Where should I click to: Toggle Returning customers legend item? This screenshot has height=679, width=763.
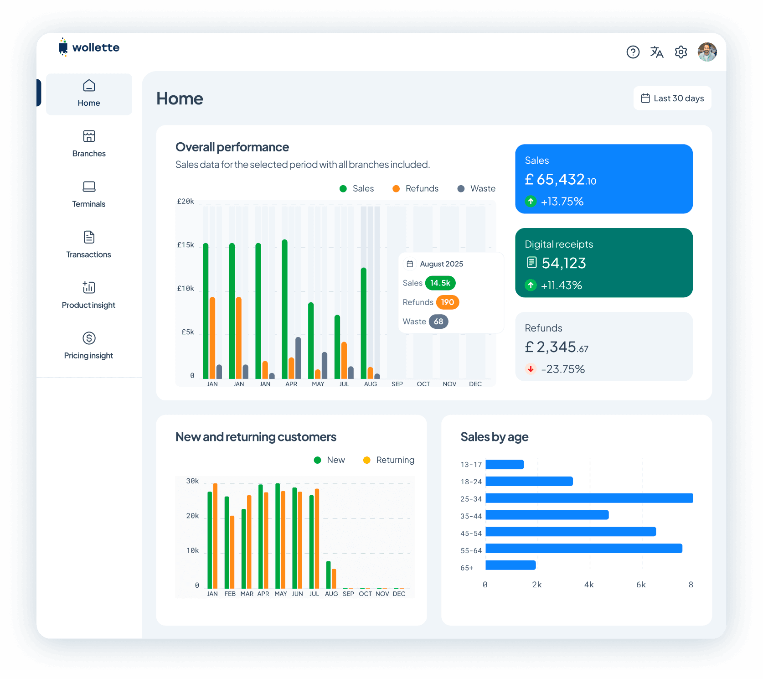coord(389,460)
